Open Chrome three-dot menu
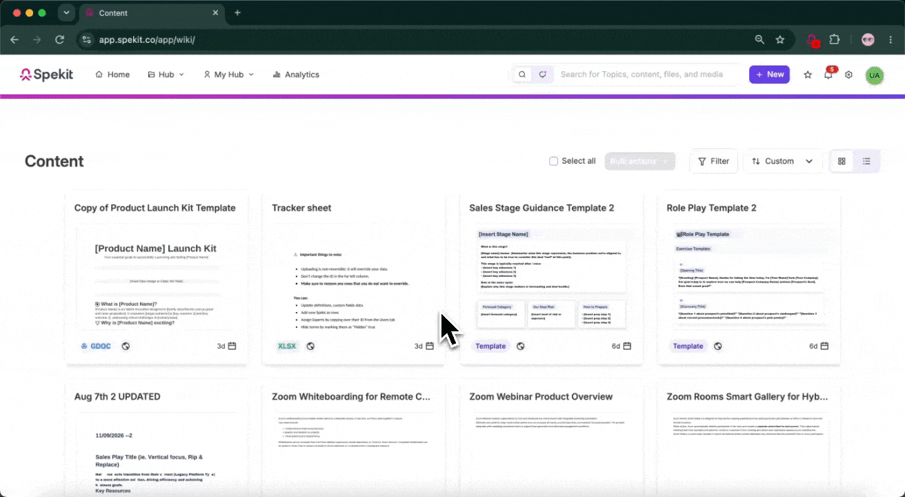This screenshot has width=905, height=497. (x=891, y=39)
